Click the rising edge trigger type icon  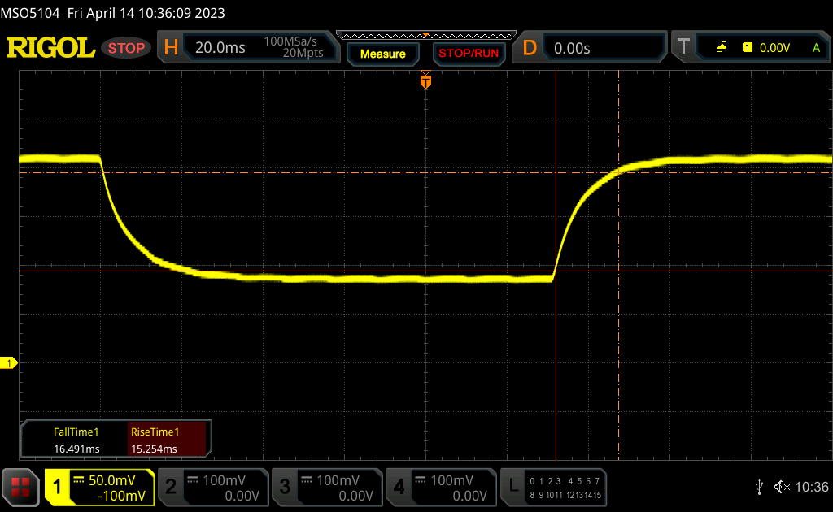(x=722, y=48)
